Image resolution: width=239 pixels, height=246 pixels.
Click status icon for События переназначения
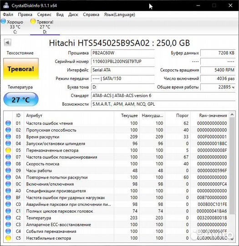click(8, 231)
